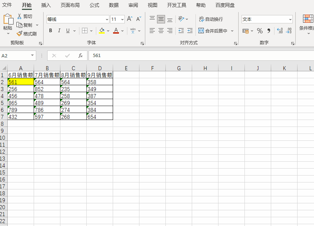Align text to bottom of cell

(170, 19)
